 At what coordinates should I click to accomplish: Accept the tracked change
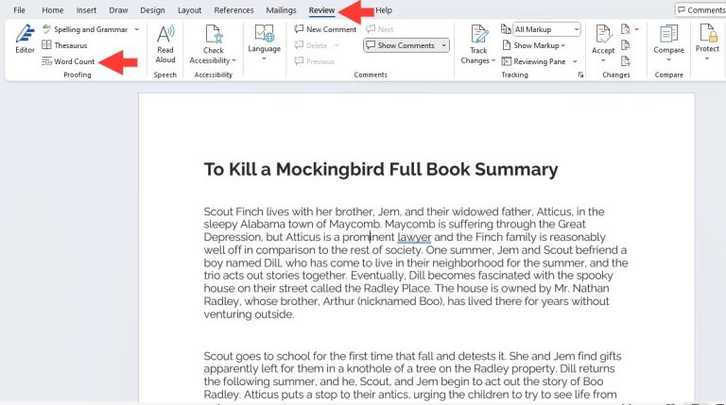coord(603,38)
